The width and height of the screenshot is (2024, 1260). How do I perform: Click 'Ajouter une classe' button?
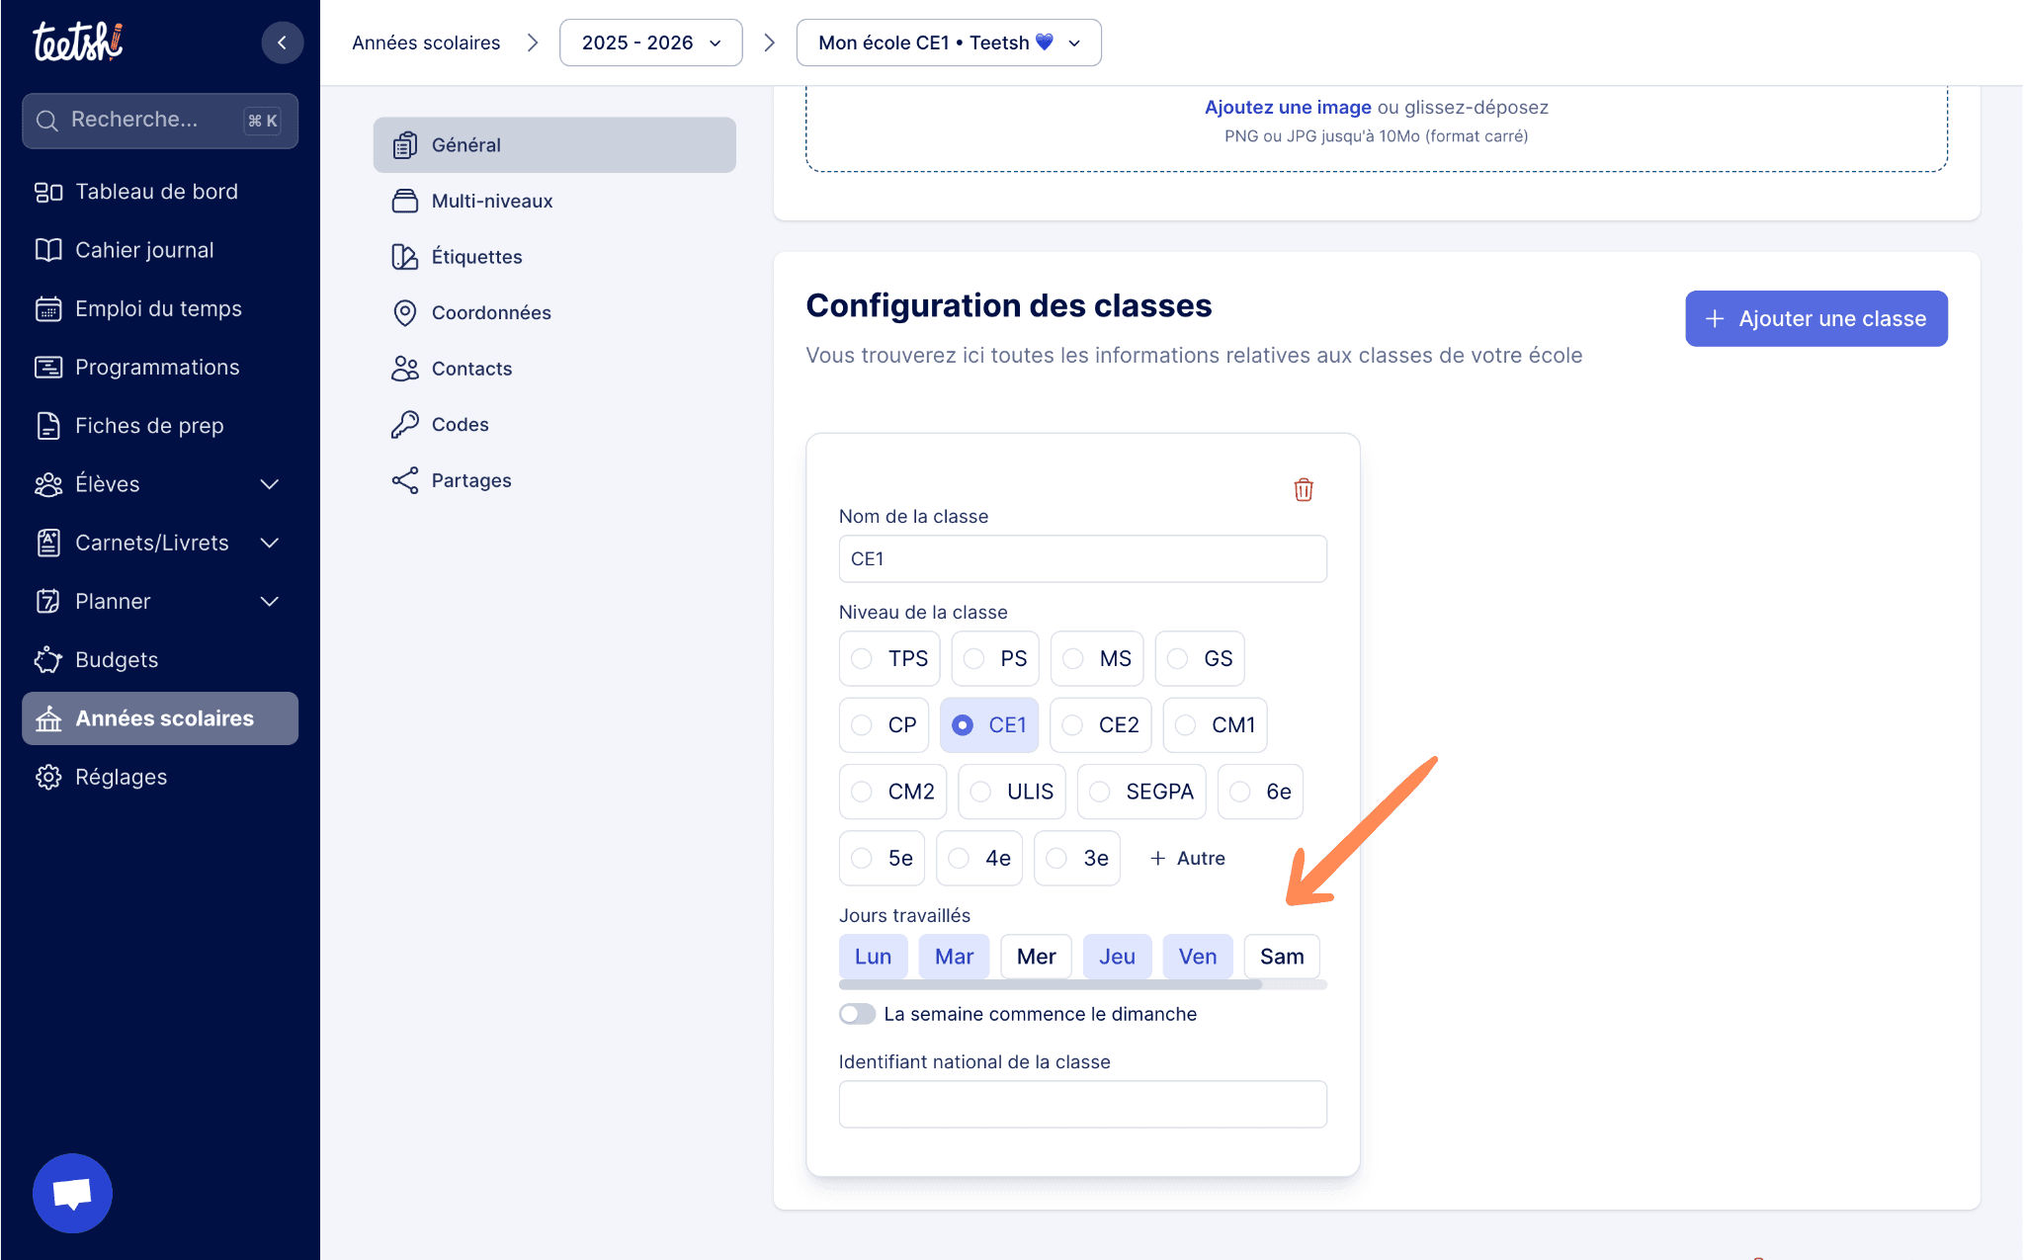tap(1815, 318)
